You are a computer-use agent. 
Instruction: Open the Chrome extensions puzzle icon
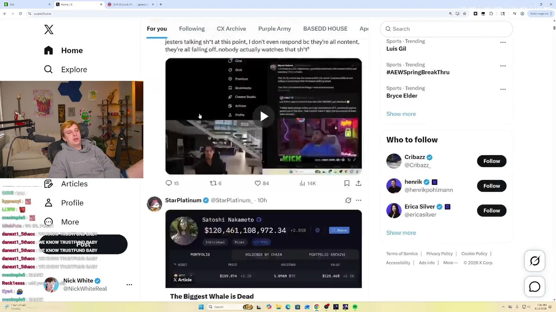(x=491, y=13)
